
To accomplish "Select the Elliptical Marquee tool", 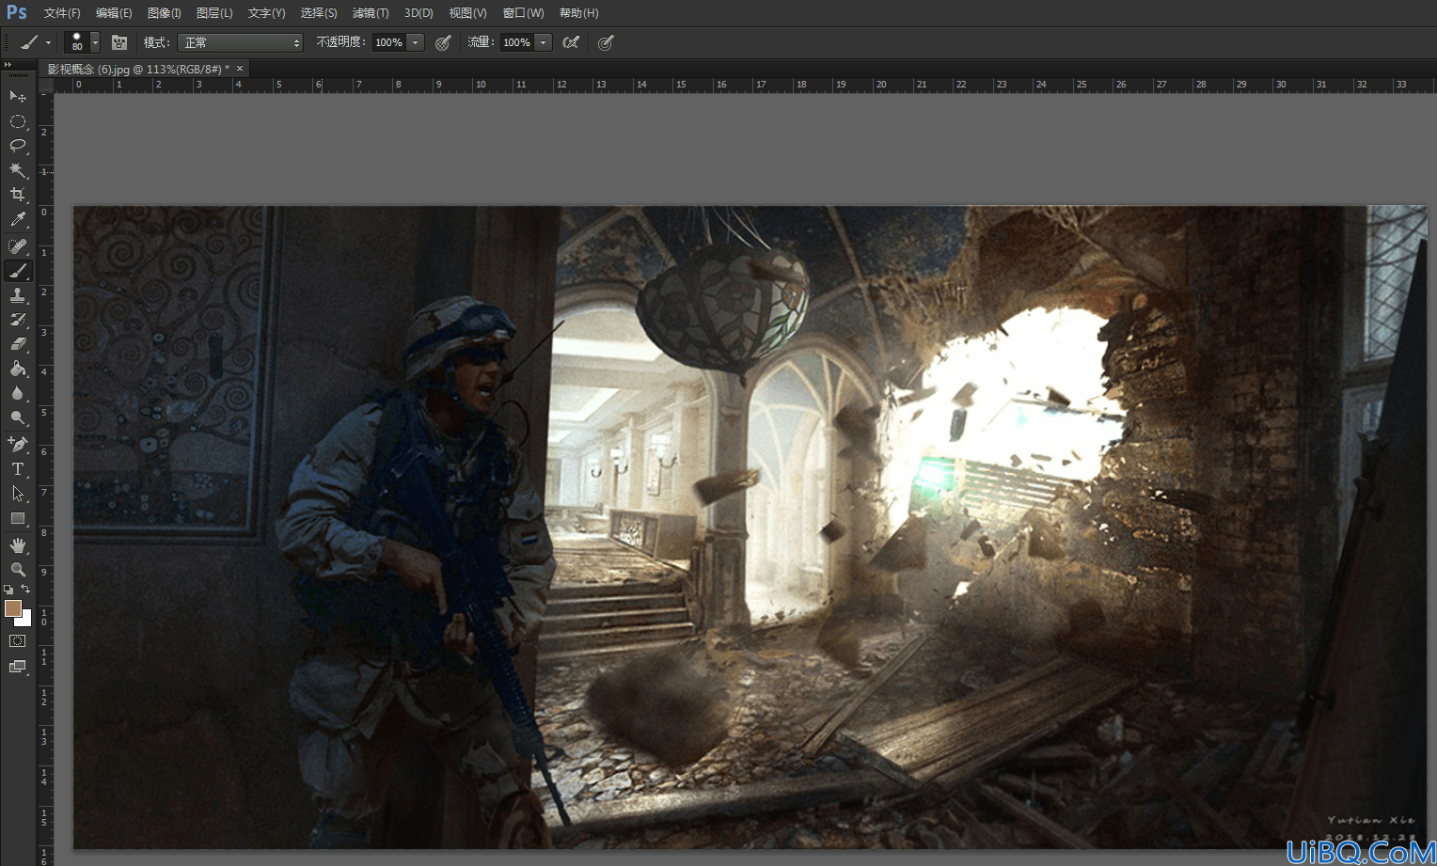I will pos(18,121).
